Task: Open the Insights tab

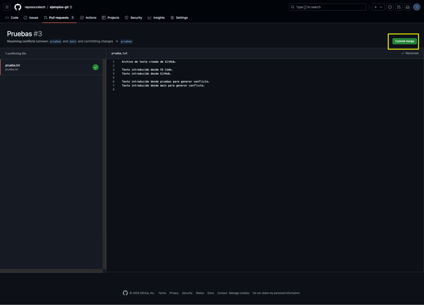Action: coord(156,17)
